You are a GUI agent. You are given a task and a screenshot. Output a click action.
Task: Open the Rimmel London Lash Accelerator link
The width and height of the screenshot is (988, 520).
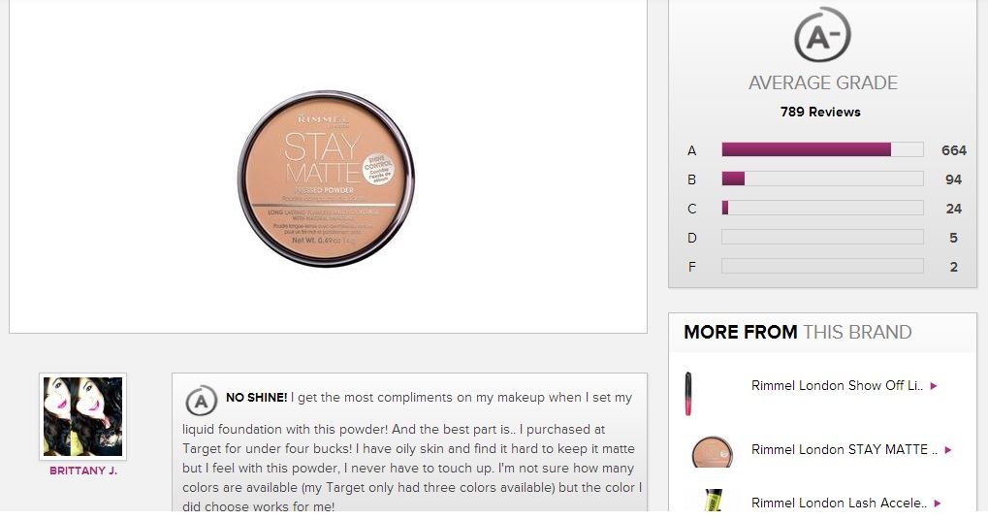(x=838, y=504)
